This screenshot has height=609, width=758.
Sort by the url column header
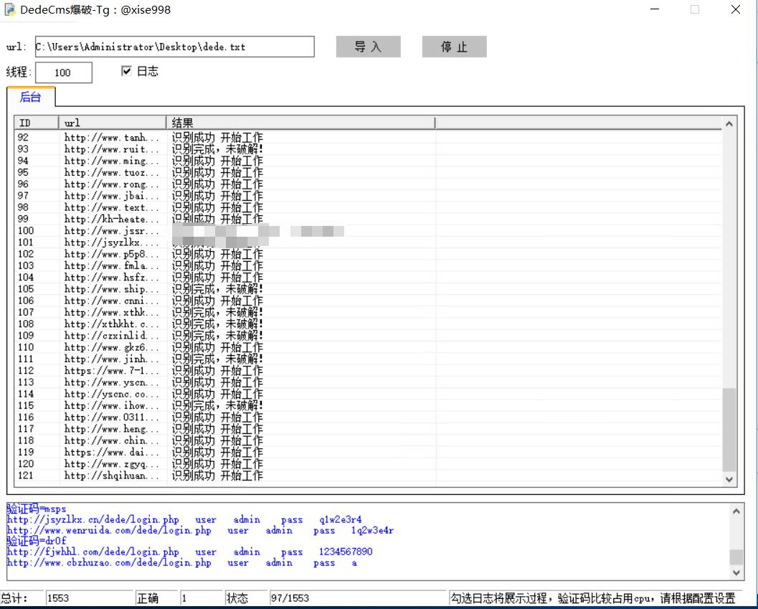[113, 123]
